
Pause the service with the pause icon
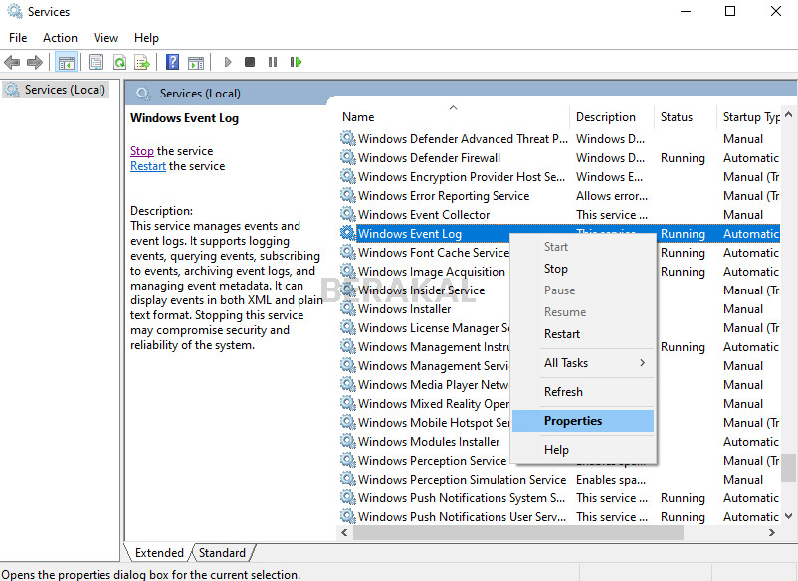[273, 62]
